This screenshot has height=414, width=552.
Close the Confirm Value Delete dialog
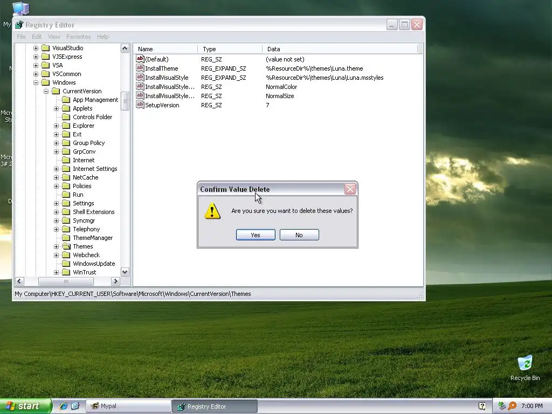(350, 189)
